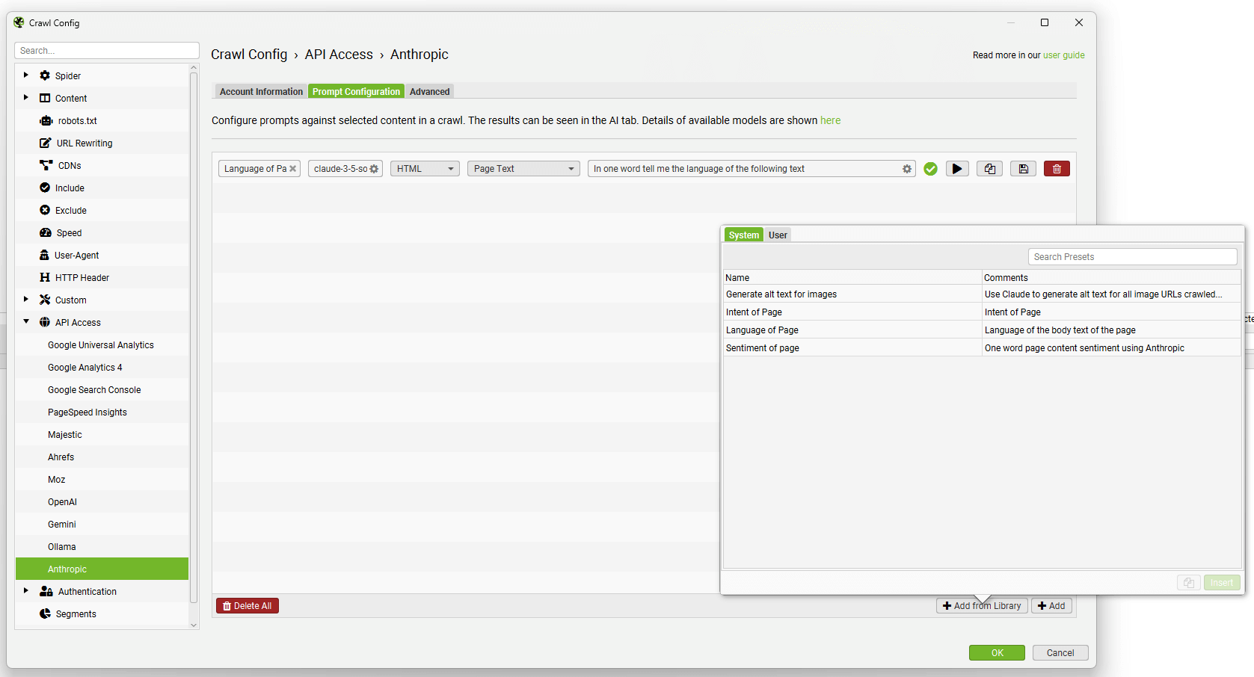Delete the prompt with the red trash icon
The image size is (1254, 677).
click(x=1057, y=168)
